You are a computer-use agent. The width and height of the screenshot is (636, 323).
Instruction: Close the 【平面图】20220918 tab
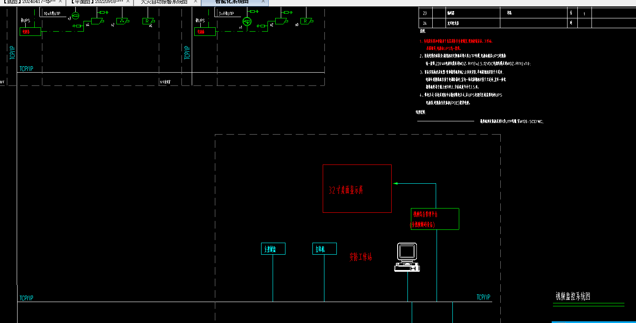[x=128, y=2]
